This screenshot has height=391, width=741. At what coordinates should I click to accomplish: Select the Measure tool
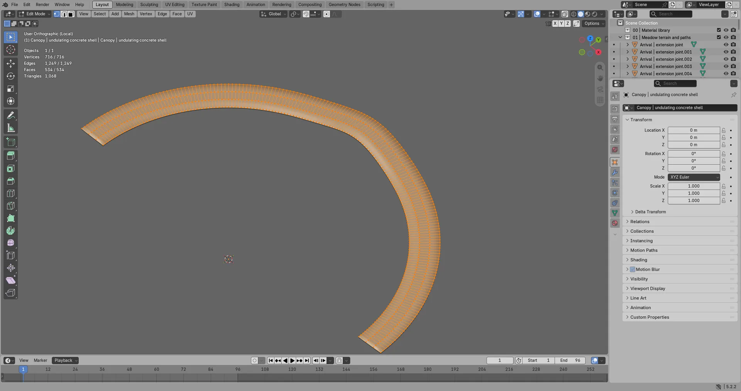coord(11,128)
